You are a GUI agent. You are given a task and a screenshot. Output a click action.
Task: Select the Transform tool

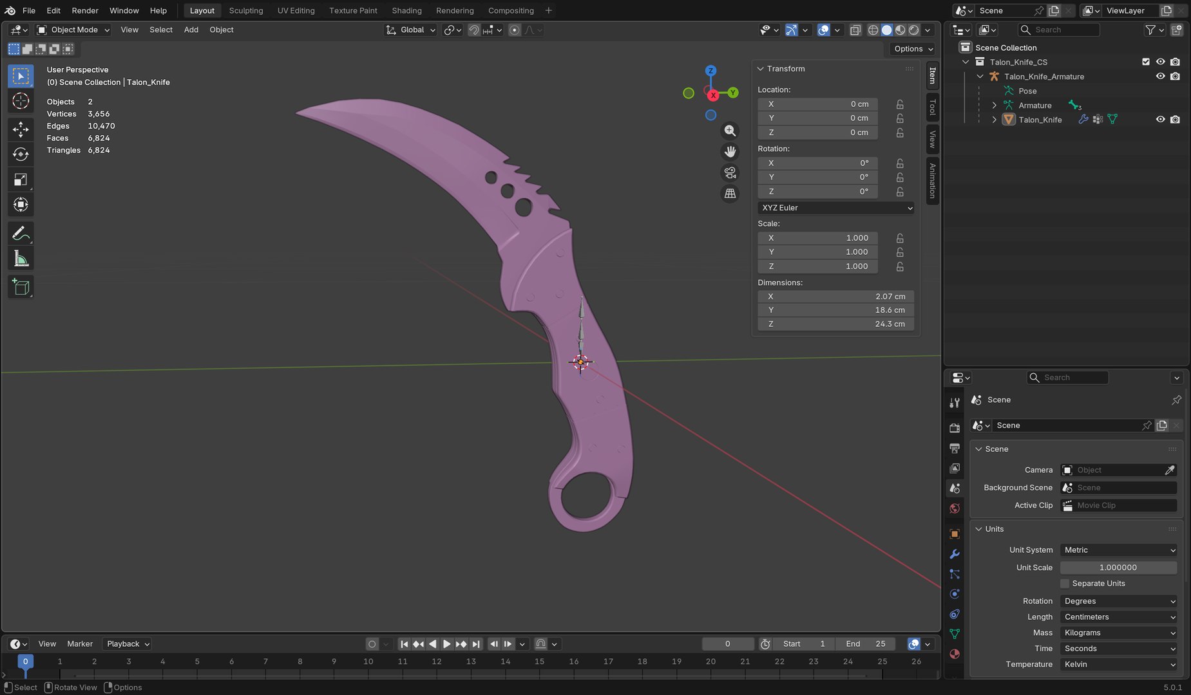21,205
